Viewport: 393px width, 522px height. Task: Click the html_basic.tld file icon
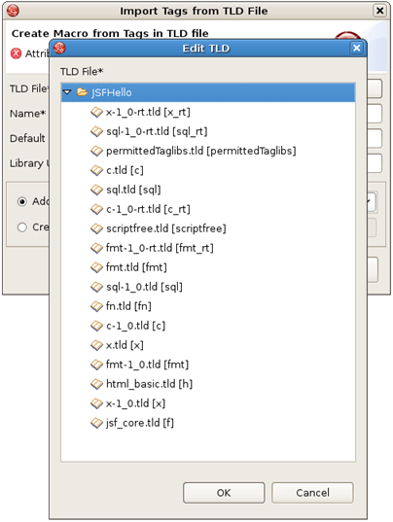click(x=96, y=384)
